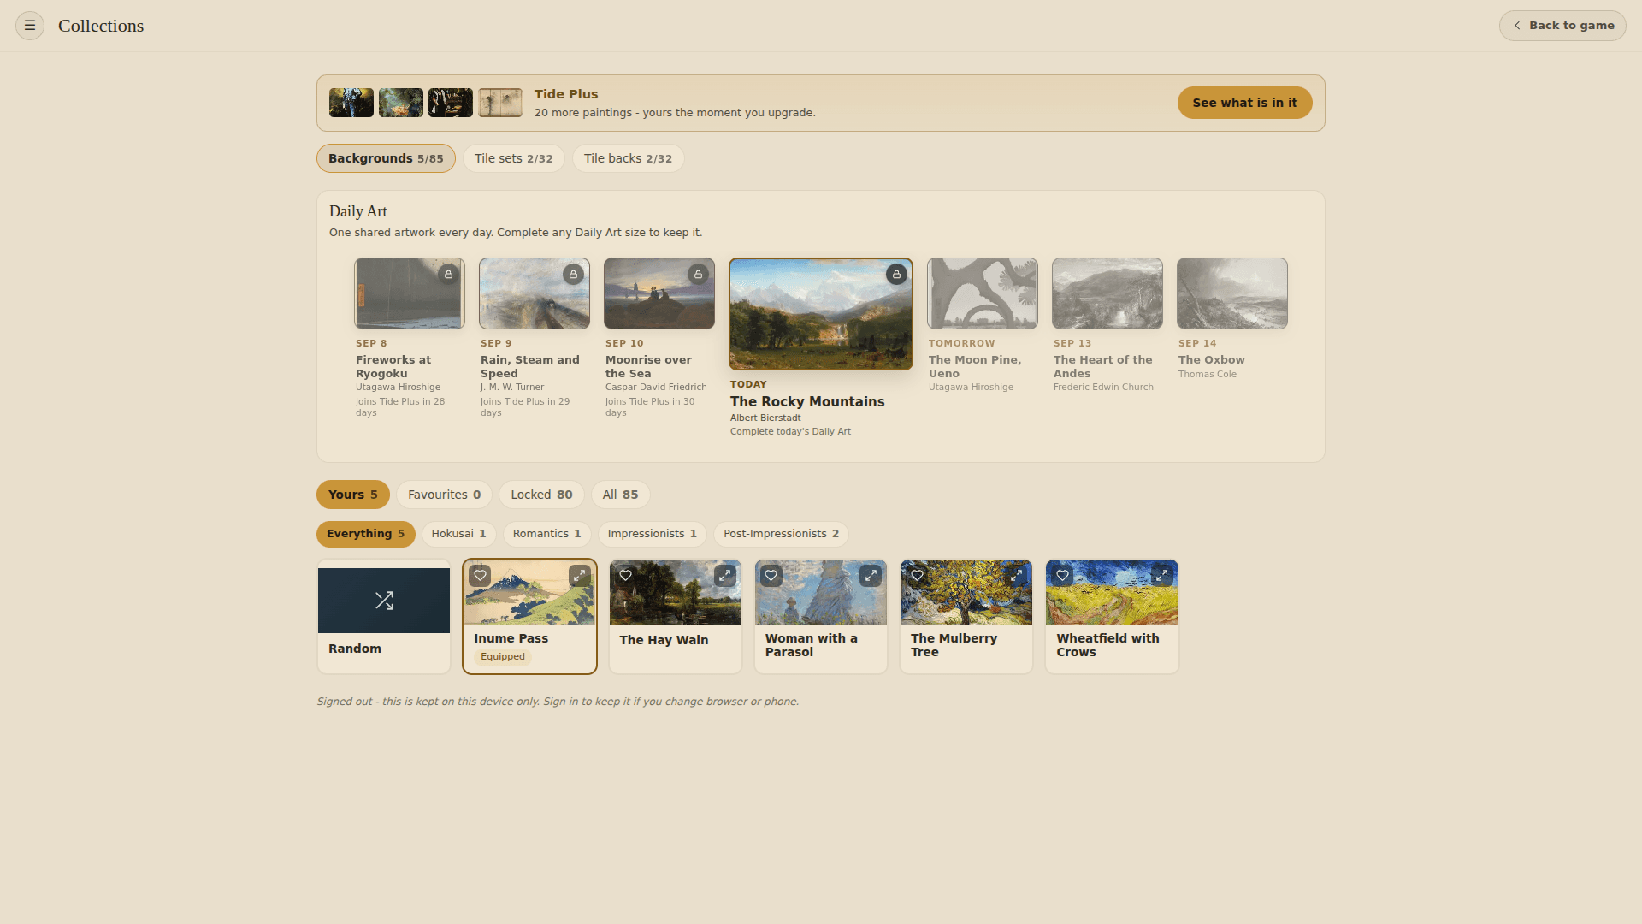Expand Wheatfield with Crows preview
Image resolution: width=1642 pixels, height=924 pixels.
pos(1161,576)
